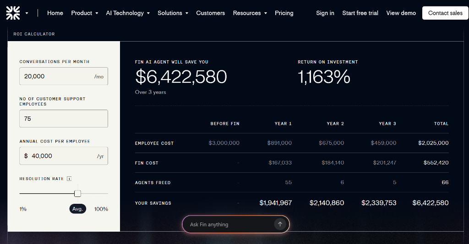Viewport: 469px width, 244px height.
Task: Click the 100% slider maximum label
Action: click(x=101, y=209)
